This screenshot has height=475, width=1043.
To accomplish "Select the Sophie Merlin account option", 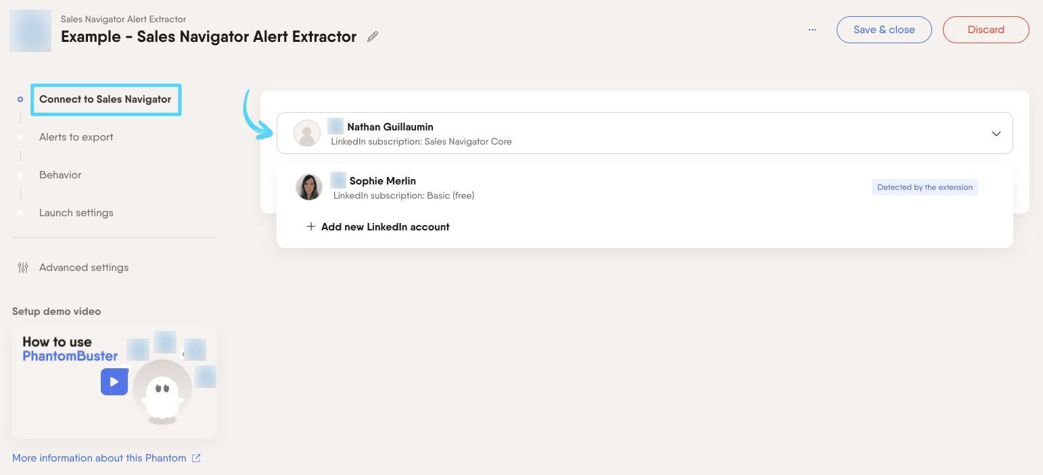I will (645, 187).
